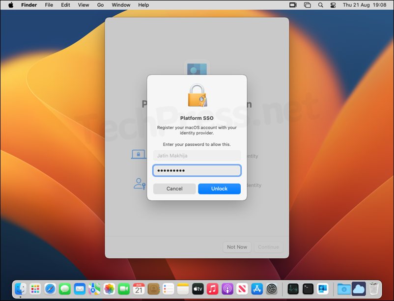Open Messages from the Dock

pyautogui.click(x=65, y=289)
